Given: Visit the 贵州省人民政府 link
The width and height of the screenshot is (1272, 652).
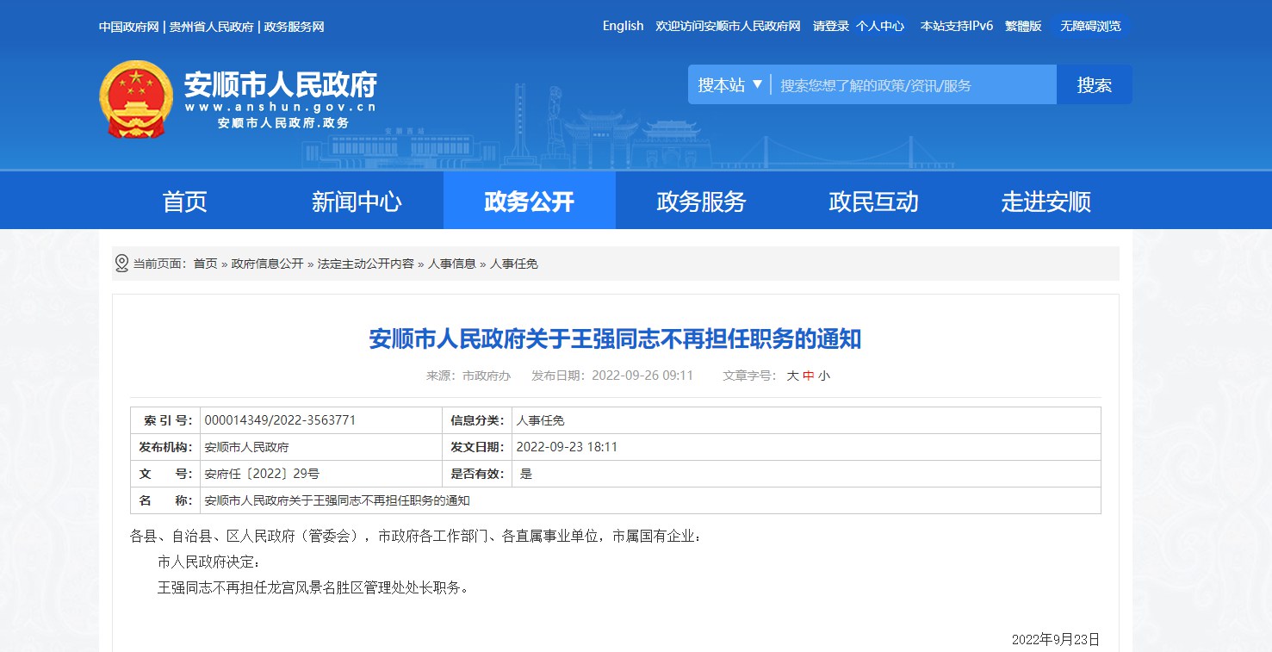Looking at the screenshot, I should click(x=211, y=27).
